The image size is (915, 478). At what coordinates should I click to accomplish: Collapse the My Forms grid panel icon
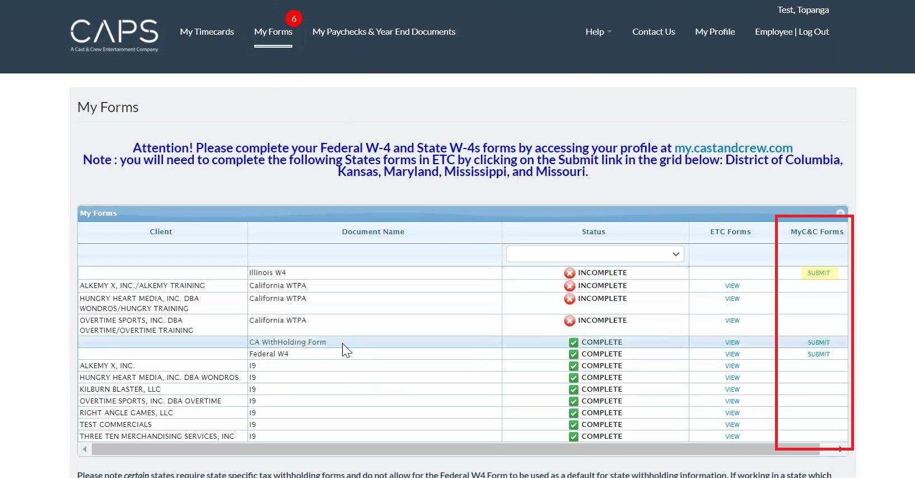[x=841, y=213]
